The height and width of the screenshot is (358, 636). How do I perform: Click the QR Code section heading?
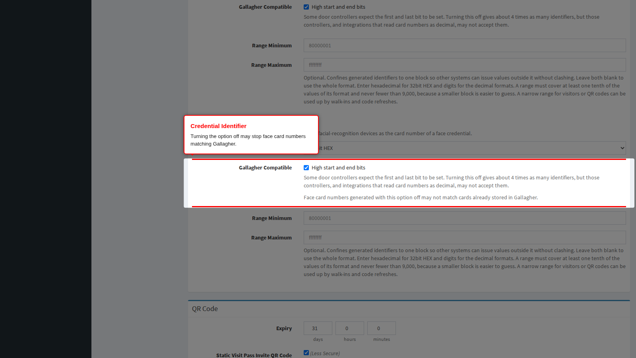[205, 309]
